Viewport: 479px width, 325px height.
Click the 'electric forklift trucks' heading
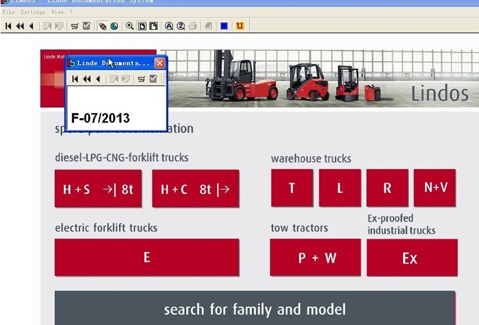point(106,228)
